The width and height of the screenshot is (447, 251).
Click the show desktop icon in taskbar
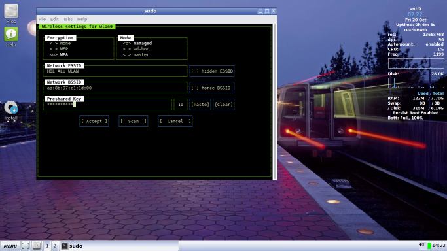pyautogui.click(x=25, y=246)
